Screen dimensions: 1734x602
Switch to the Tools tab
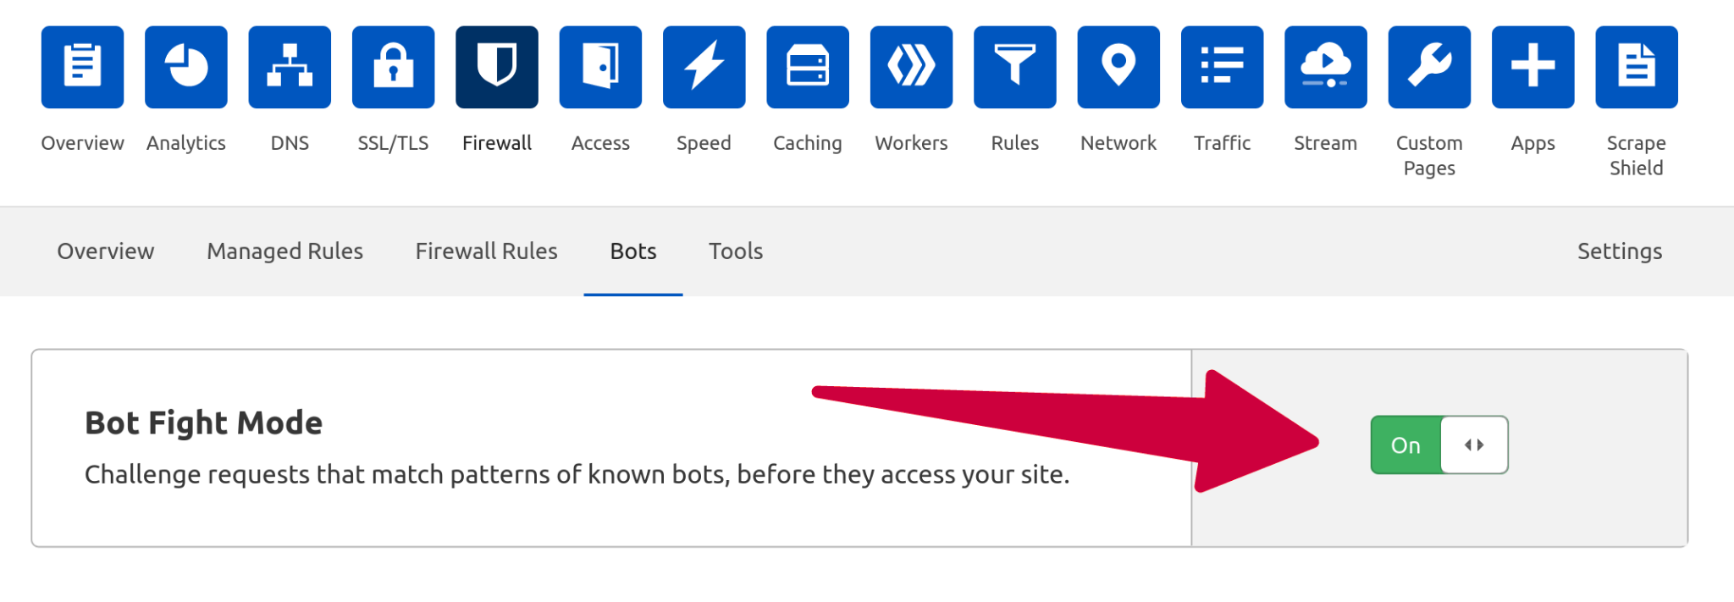(736, 251)
